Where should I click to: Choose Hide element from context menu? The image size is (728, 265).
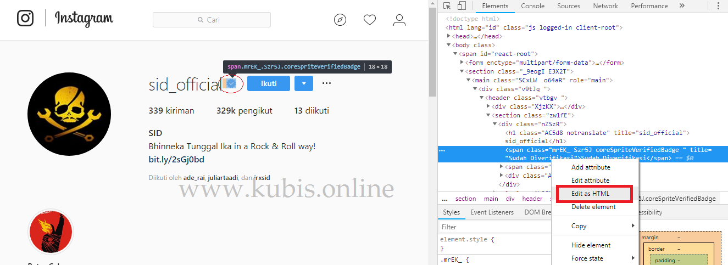[591, 245]
